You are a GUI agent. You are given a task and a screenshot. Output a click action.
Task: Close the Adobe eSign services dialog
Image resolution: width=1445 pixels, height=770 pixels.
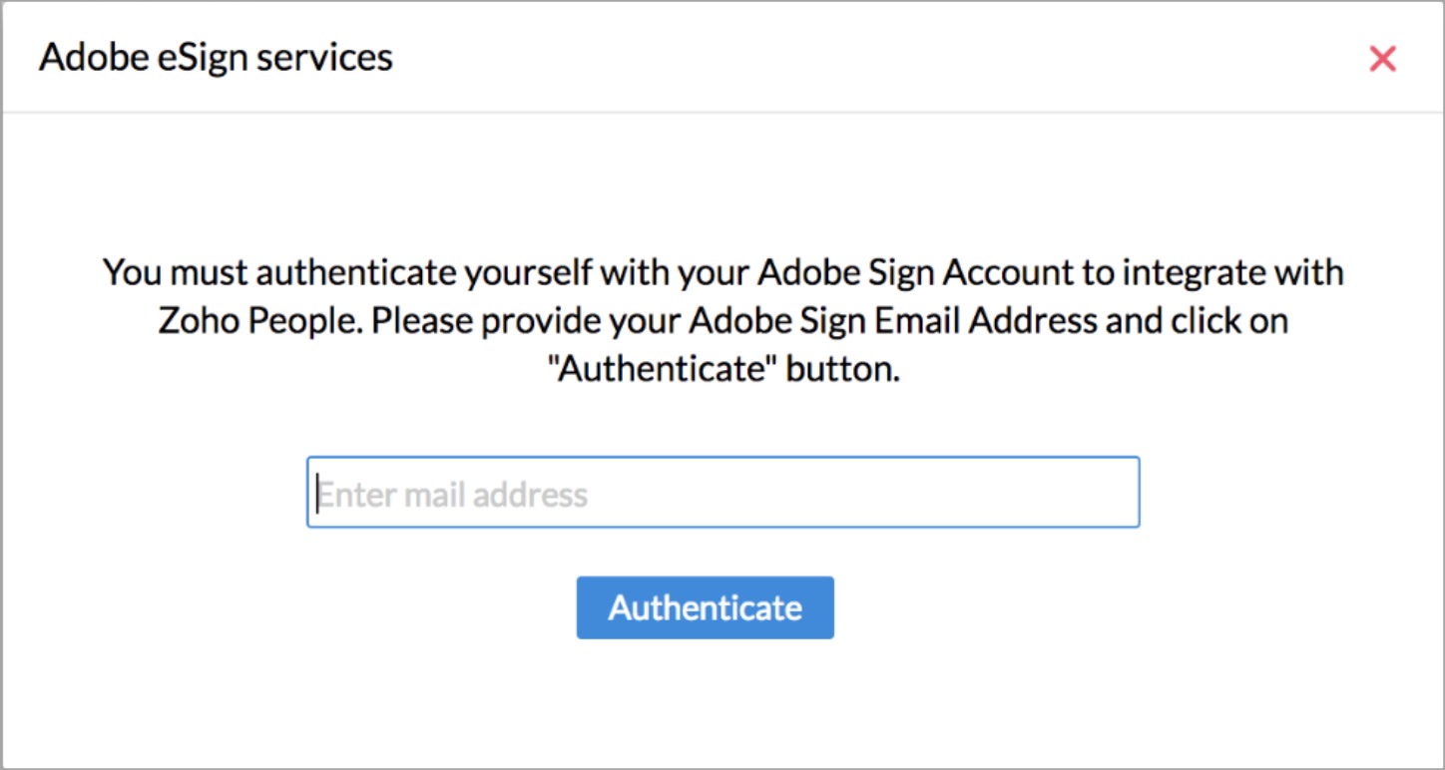point(1382,59)
